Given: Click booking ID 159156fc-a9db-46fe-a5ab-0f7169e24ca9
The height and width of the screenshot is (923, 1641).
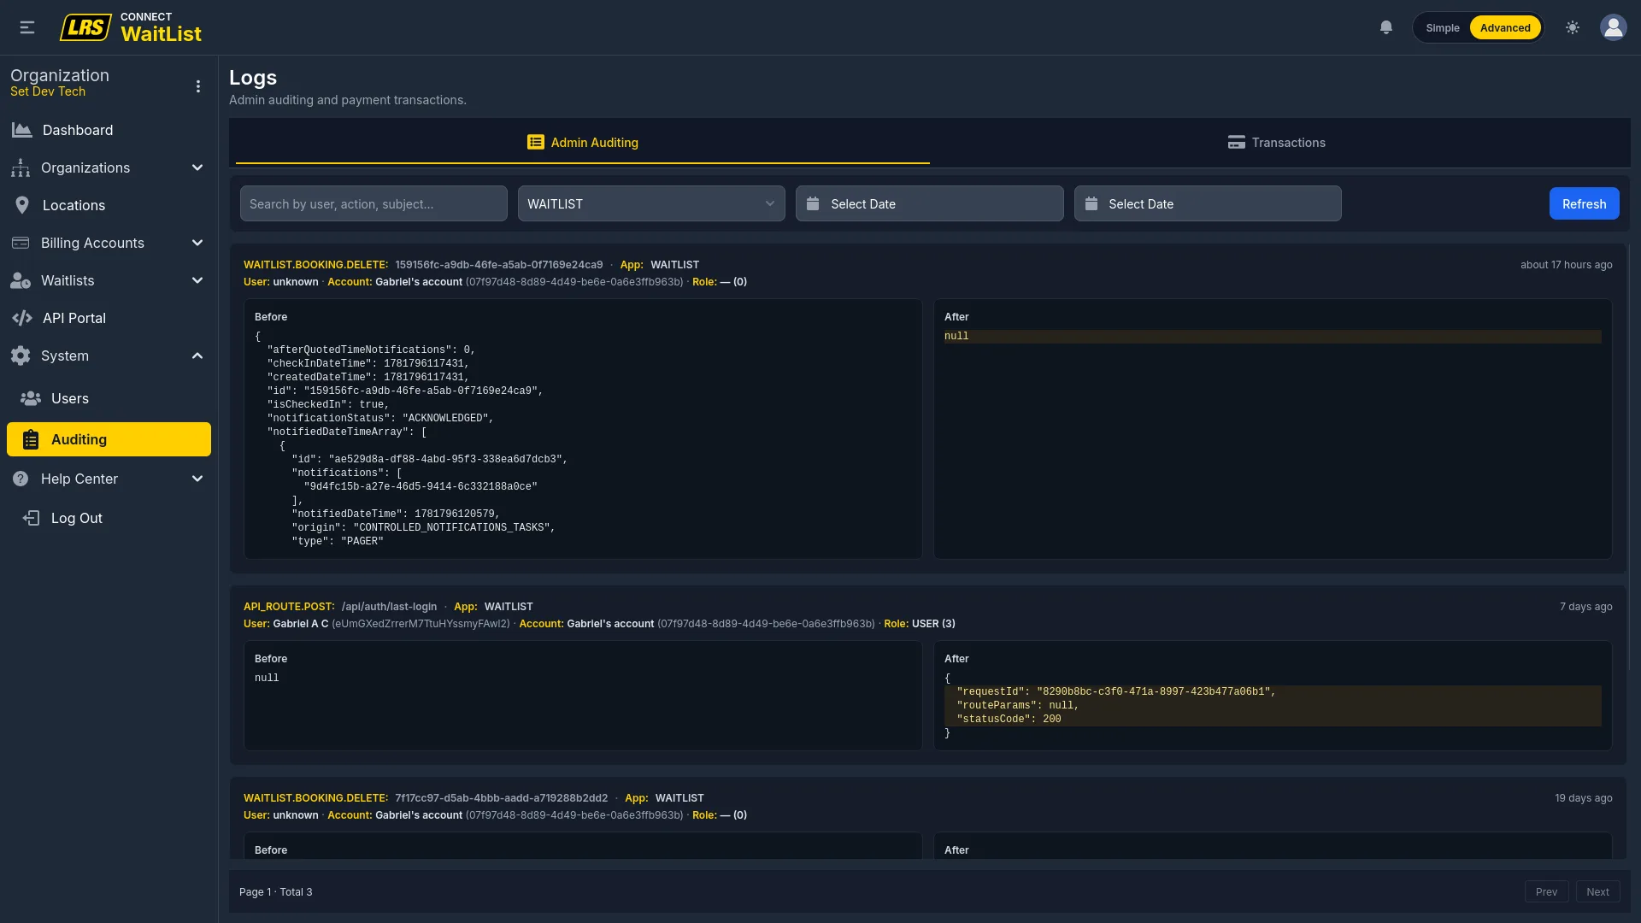Looking at the screenshot, I should point(498,265).
